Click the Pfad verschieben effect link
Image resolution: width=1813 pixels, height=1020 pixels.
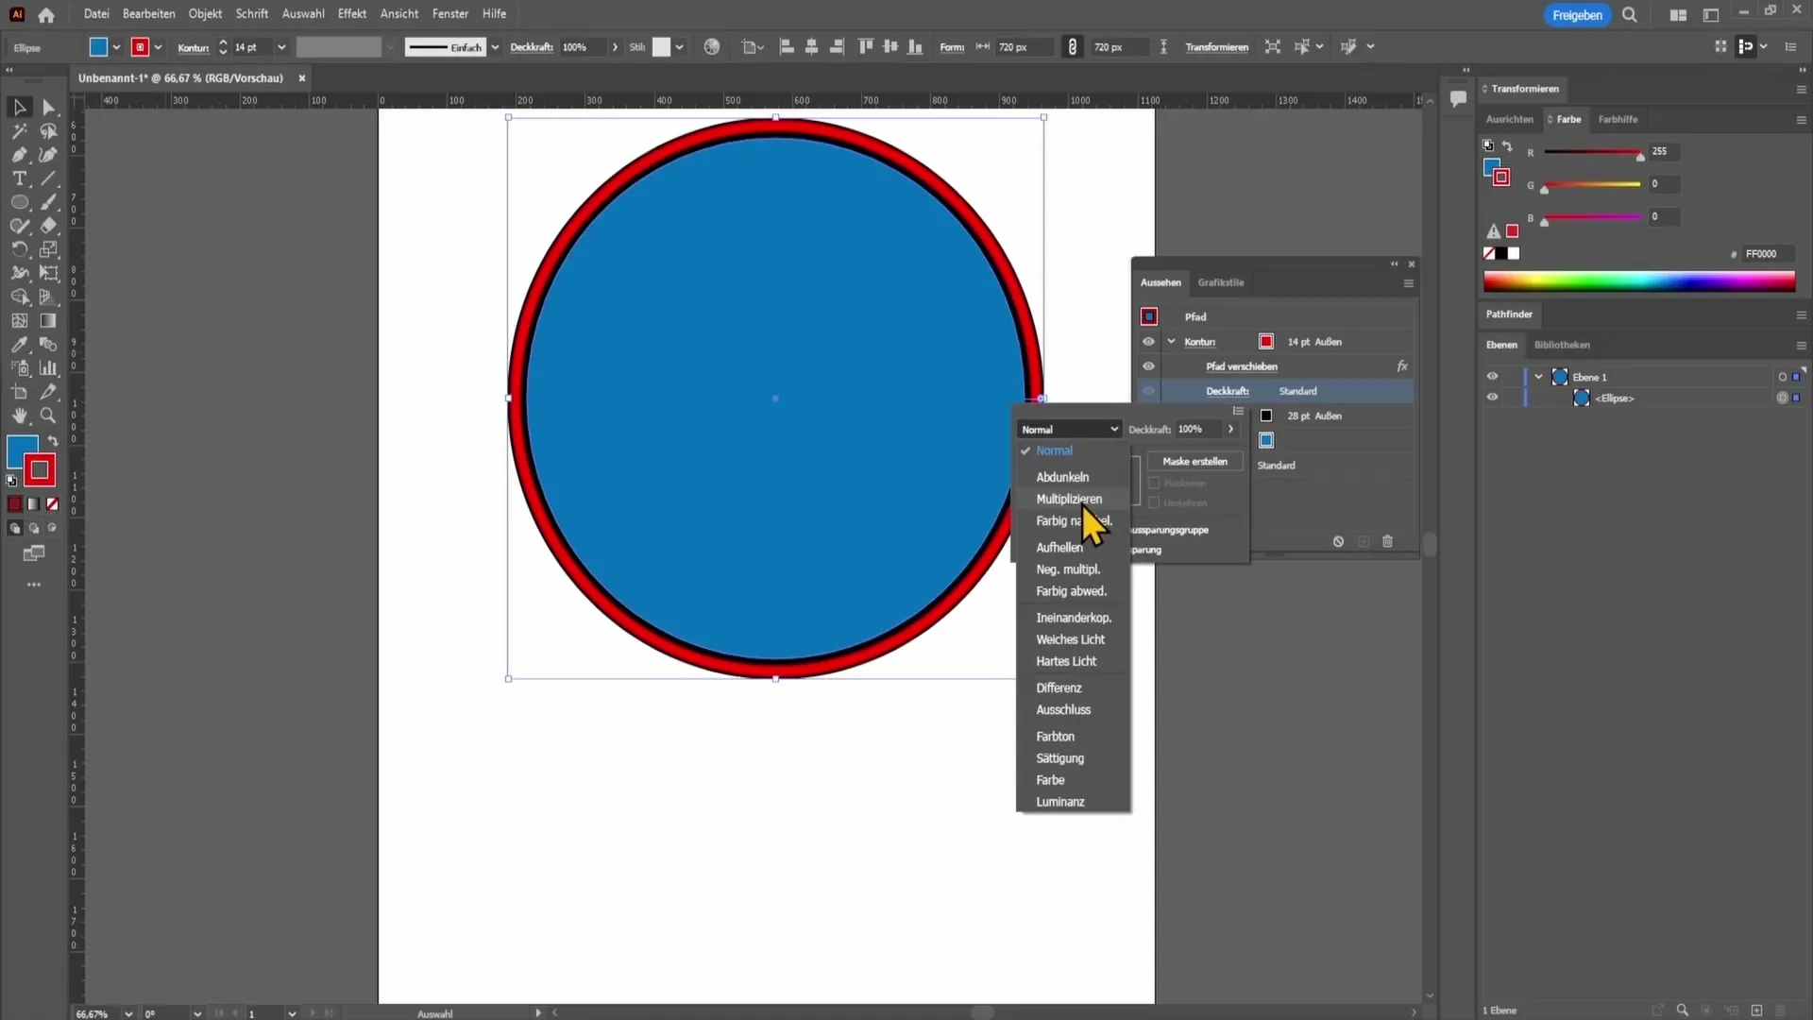[1241, 366]
